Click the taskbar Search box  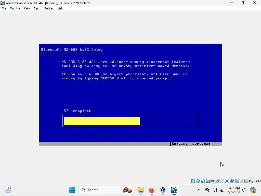pos(107,190)
